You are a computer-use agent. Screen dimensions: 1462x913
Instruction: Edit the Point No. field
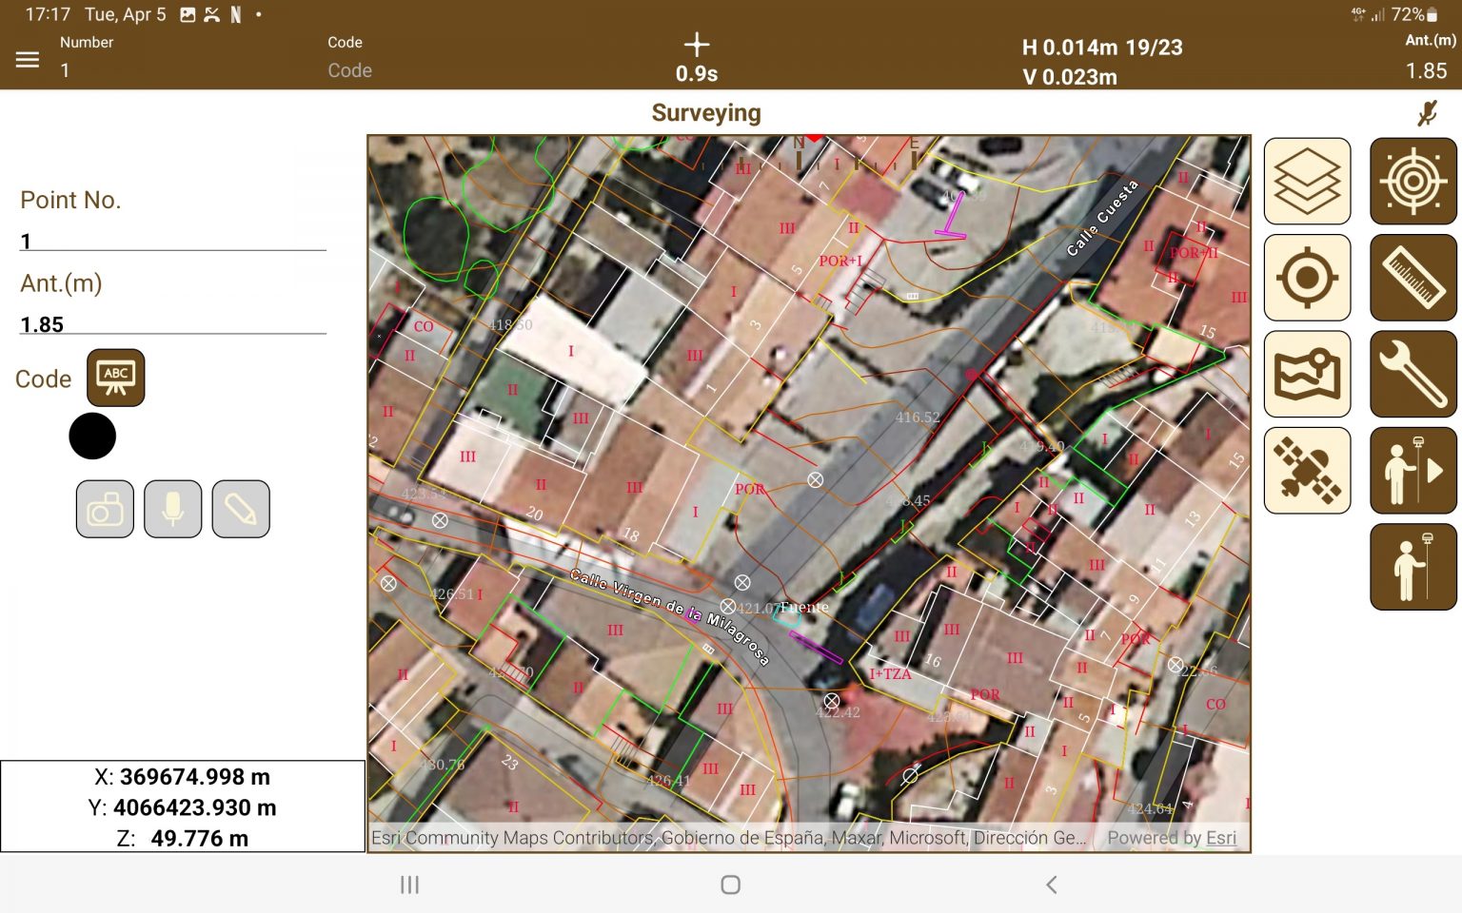click(x=172, y=241)
